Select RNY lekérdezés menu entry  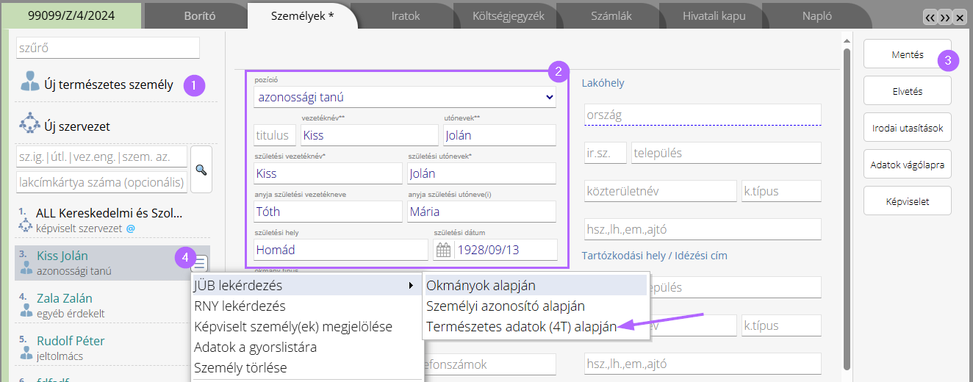306,306
